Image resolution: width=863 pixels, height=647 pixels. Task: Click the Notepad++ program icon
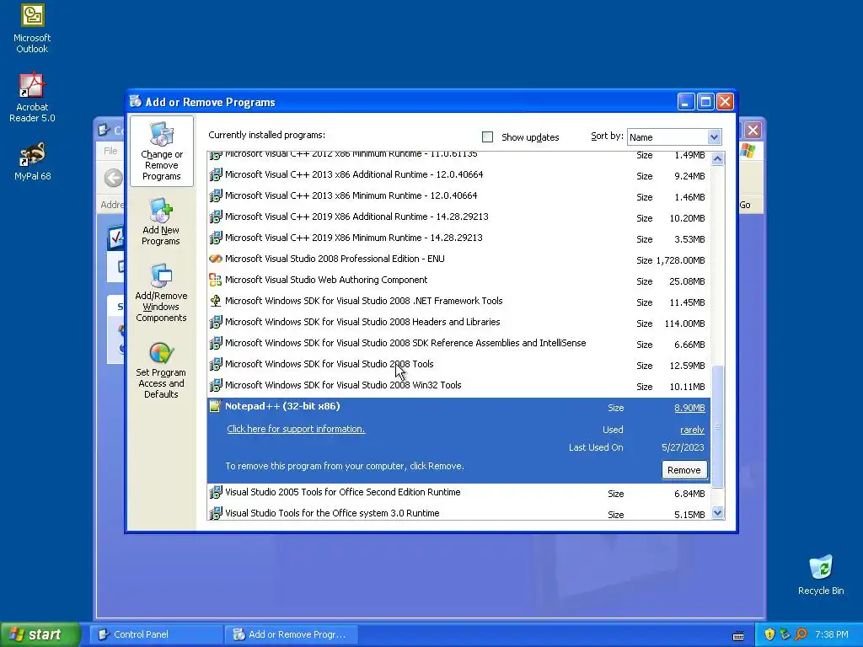pos(216,406)
